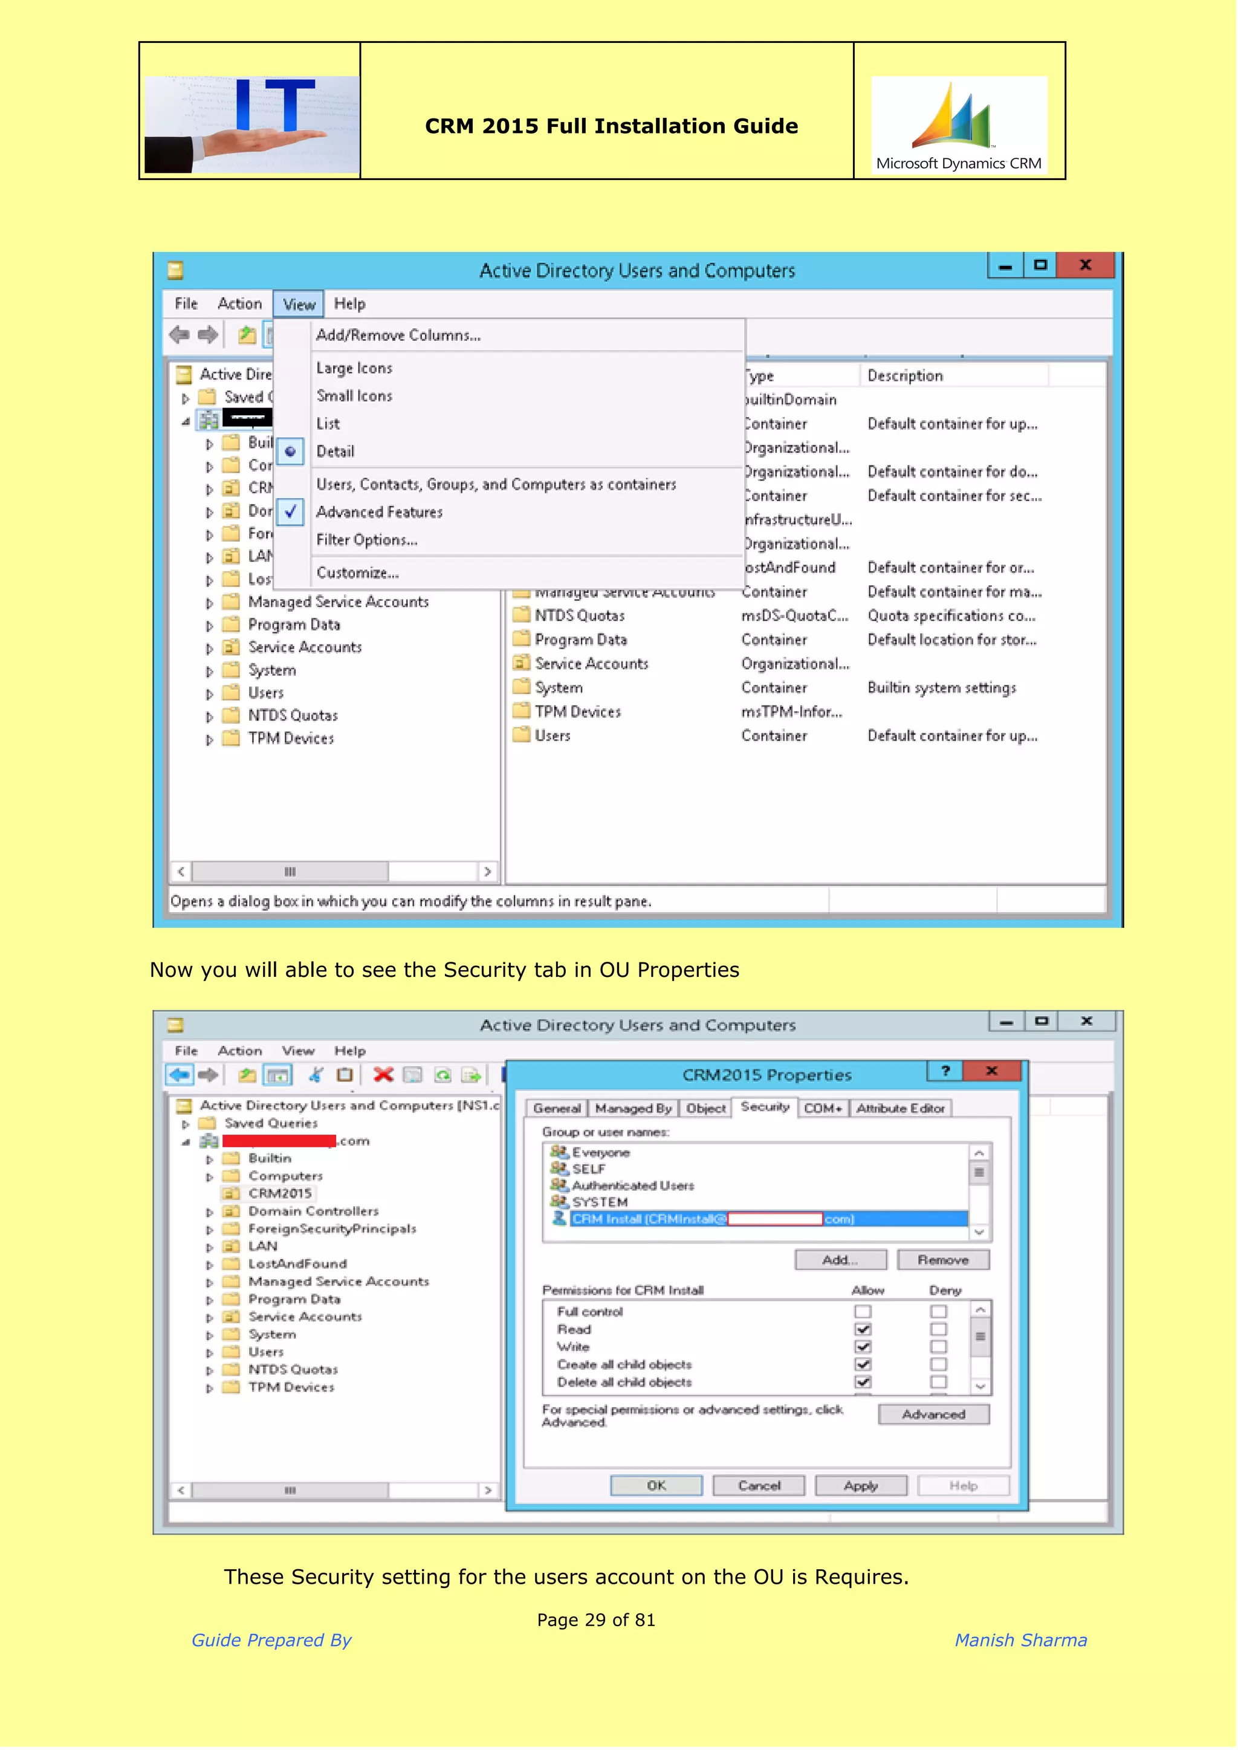The width and height of the screenshot is (1238, 1750).
Task: Expand the LostAndFound tree node
Action: pyautogui.click(x=210, y=1265)
